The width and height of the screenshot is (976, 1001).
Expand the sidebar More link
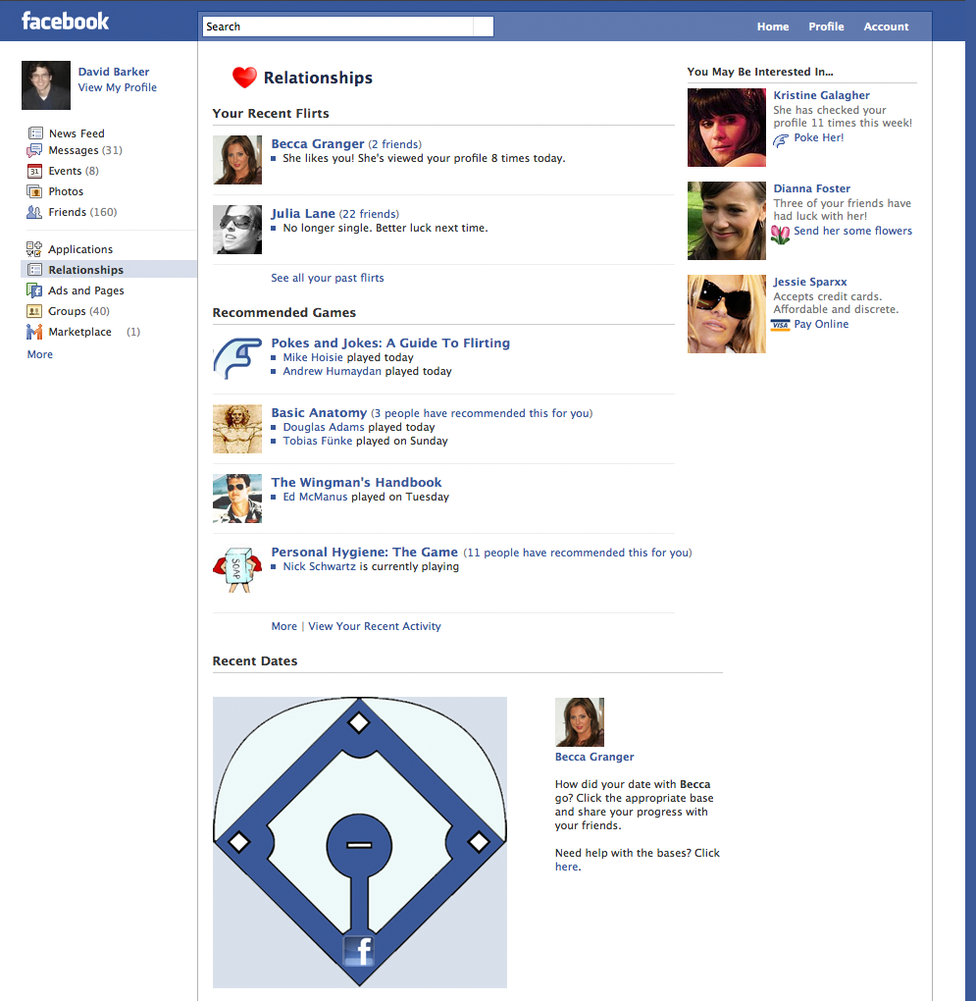(x=39, y=354)
